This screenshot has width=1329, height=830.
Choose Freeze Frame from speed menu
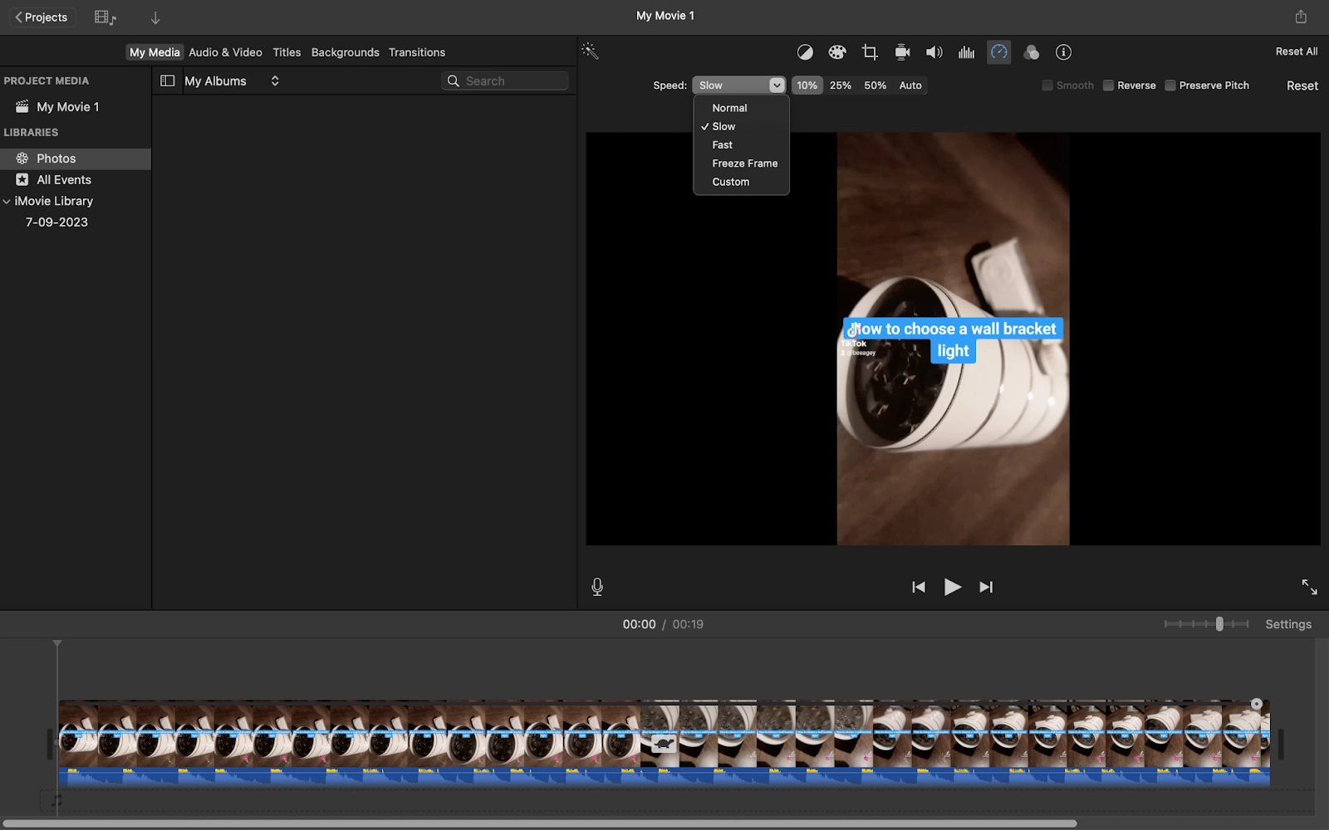pyautogui.click(x=744, y=164)
